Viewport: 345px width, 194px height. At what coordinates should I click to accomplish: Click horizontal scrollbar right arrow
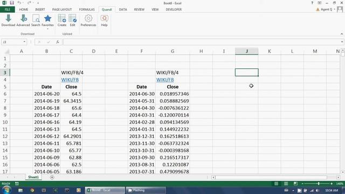[x=338, y=177]
